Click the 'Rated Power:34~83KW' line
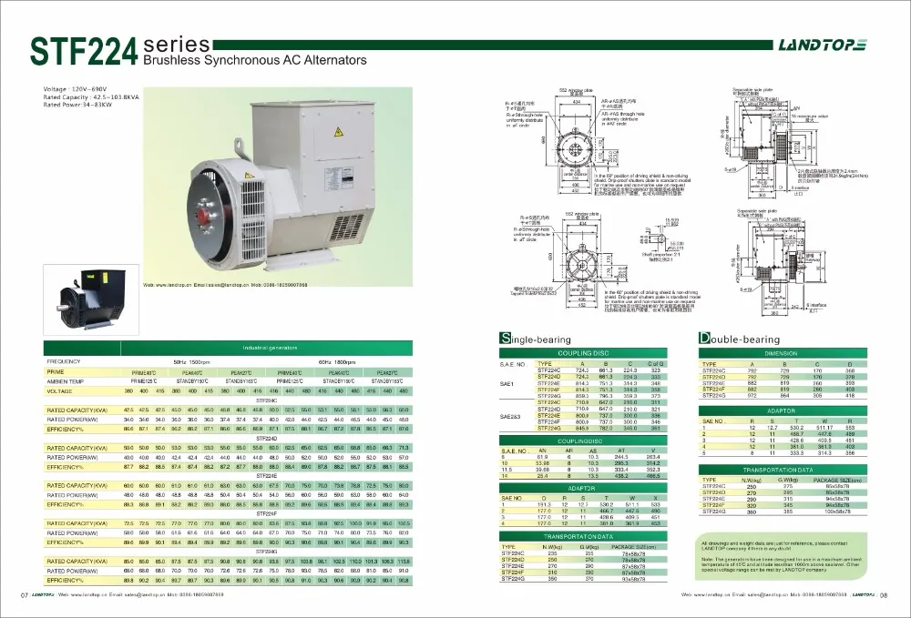Viewport: 911px width, 618px height. tap(77, 105)
